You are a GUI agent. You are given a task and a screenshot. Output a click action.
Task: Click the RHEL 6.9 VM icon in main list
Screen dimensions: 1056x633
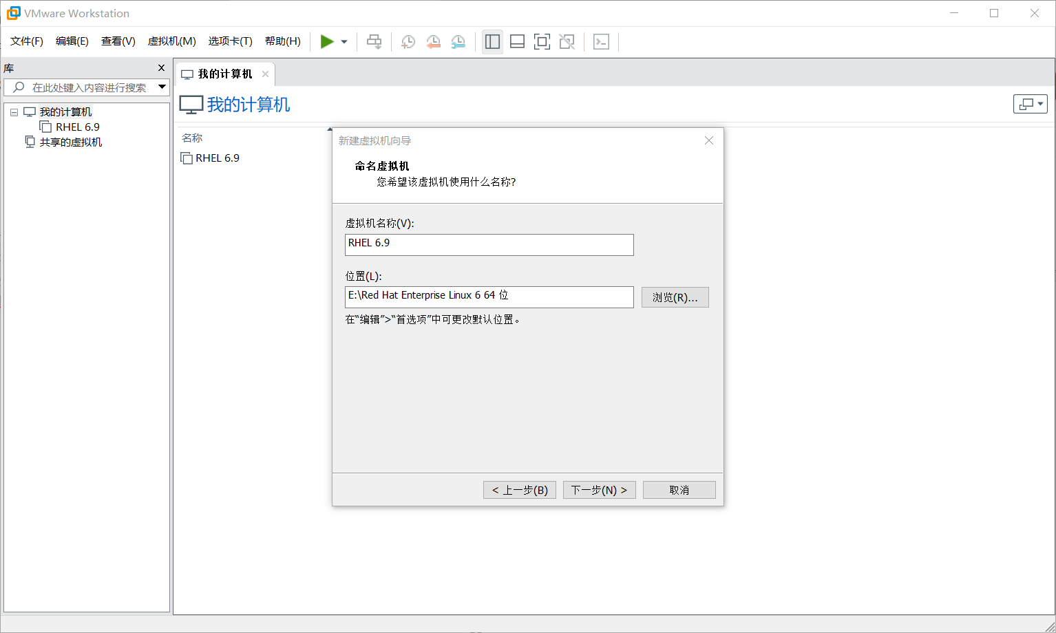tap(187, 158)
